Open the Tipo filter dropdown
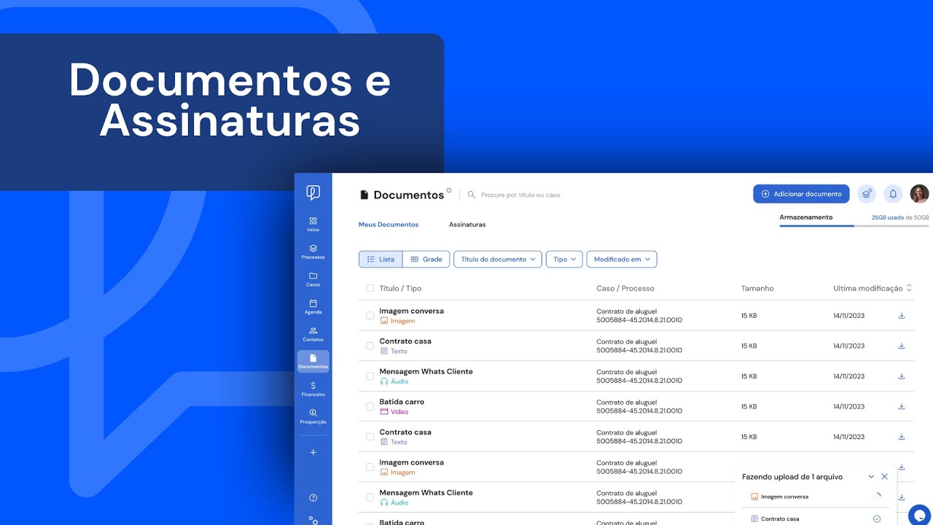Viewport: 933px width, 525px height. click(564, 259)
